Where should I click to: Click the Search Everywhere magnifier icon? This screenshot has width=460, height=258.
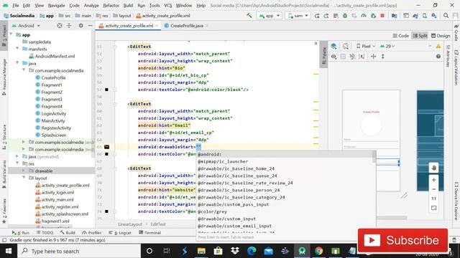point(446,16)
